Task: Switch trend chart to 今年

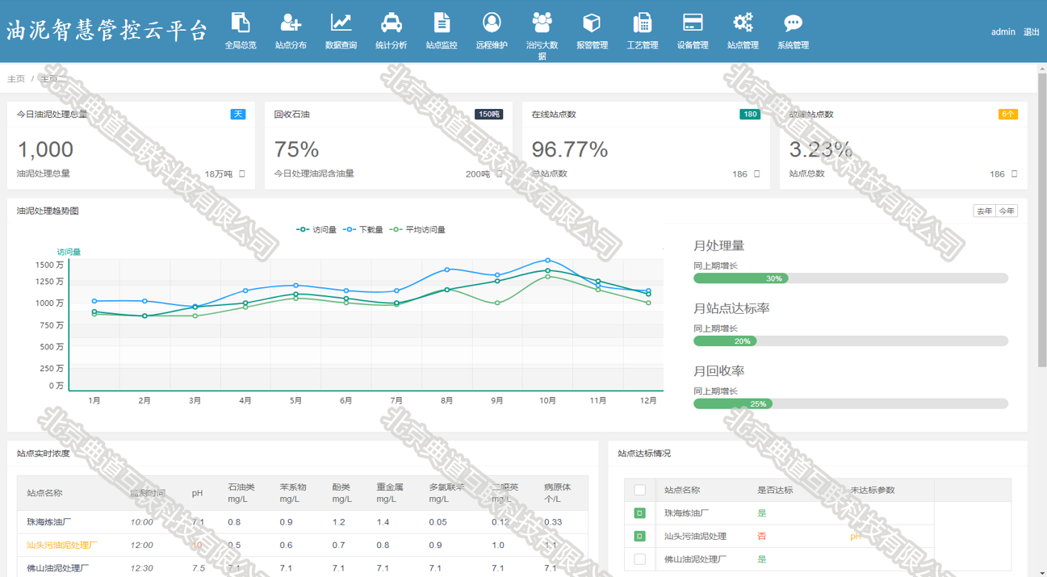Action: 1007,211
